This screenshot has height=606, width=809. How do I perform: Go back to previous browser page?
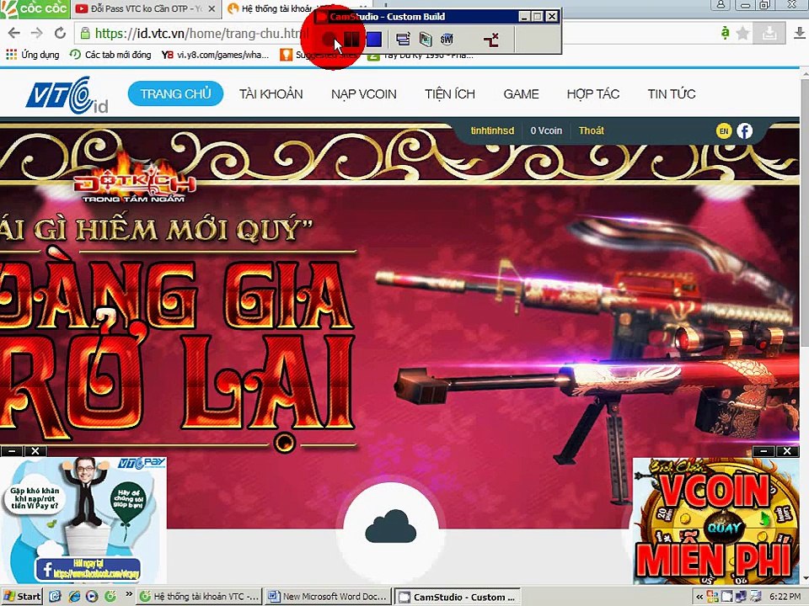point(14,34)
